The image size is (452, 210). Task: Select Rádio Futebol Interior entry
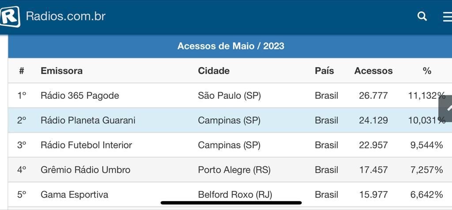pos(86,145)
